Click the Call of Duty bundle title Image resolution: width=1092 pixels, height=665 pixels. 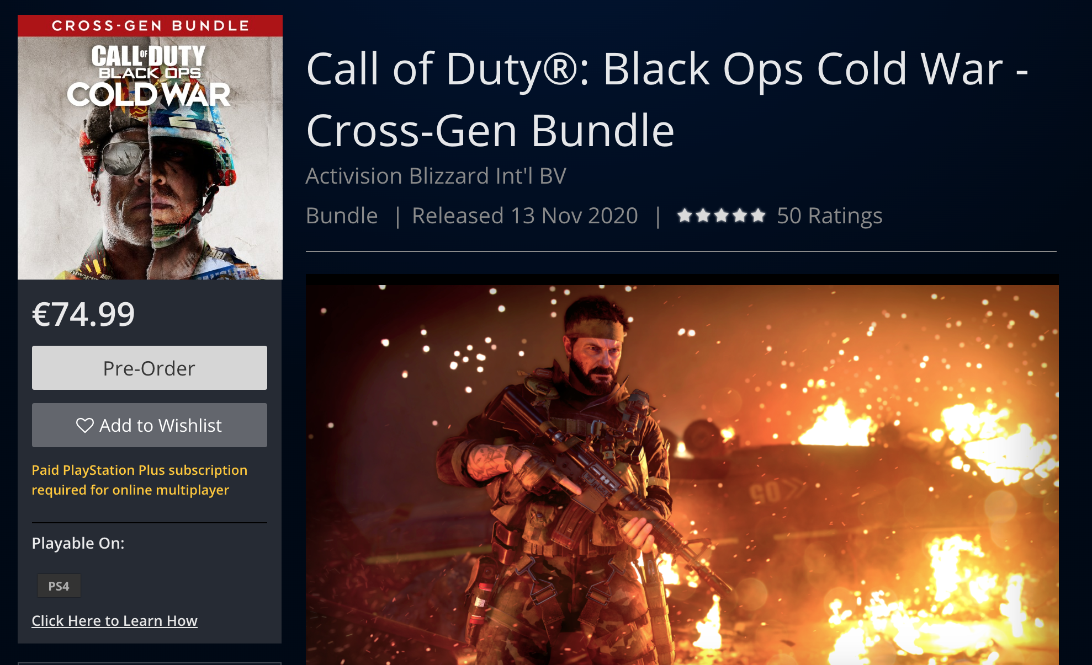(x=667, y=100)
